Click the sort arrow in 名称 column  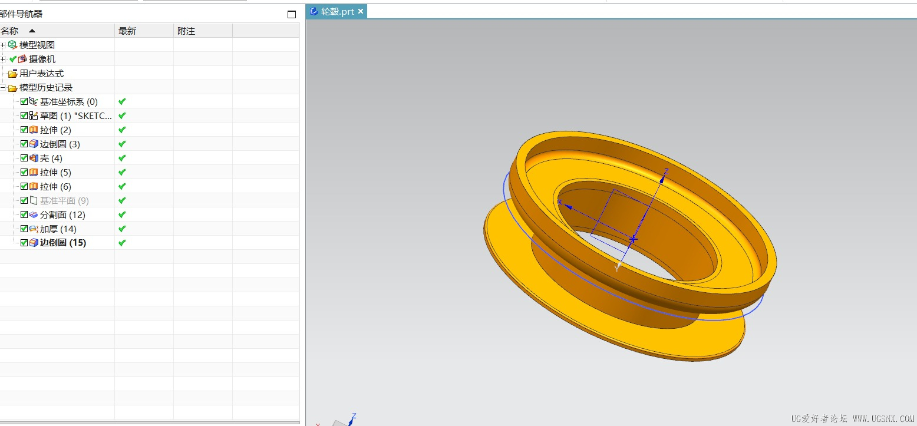(x=32, y=31)
